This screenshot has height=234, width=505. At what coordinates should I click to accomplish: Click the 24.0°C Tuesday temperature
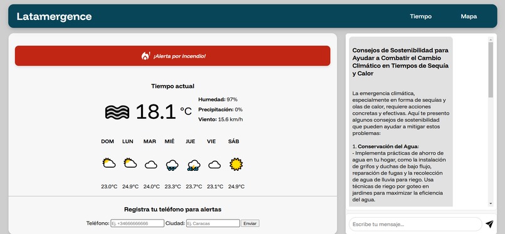click(x=152, y=186)
